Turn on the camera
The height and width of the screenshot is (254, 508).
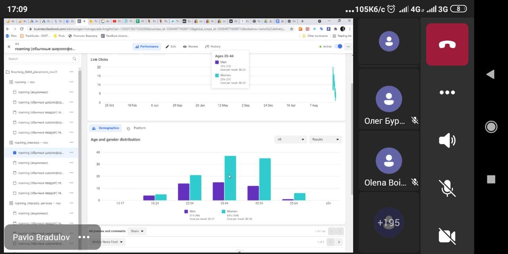(x=447, y=236)
